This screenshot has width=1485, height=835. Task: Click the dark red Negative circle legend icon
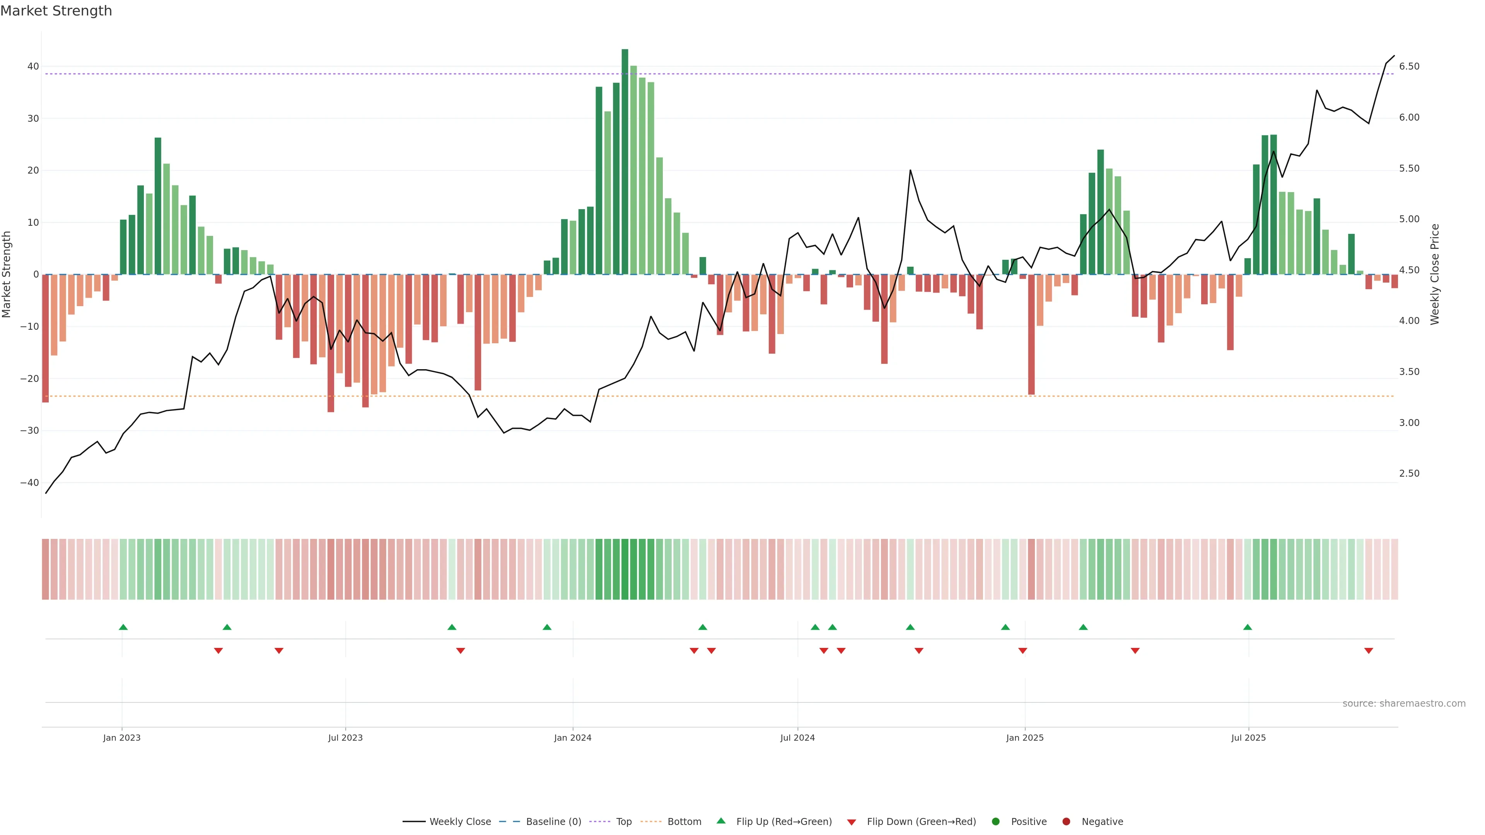(x=1066, y=822)
